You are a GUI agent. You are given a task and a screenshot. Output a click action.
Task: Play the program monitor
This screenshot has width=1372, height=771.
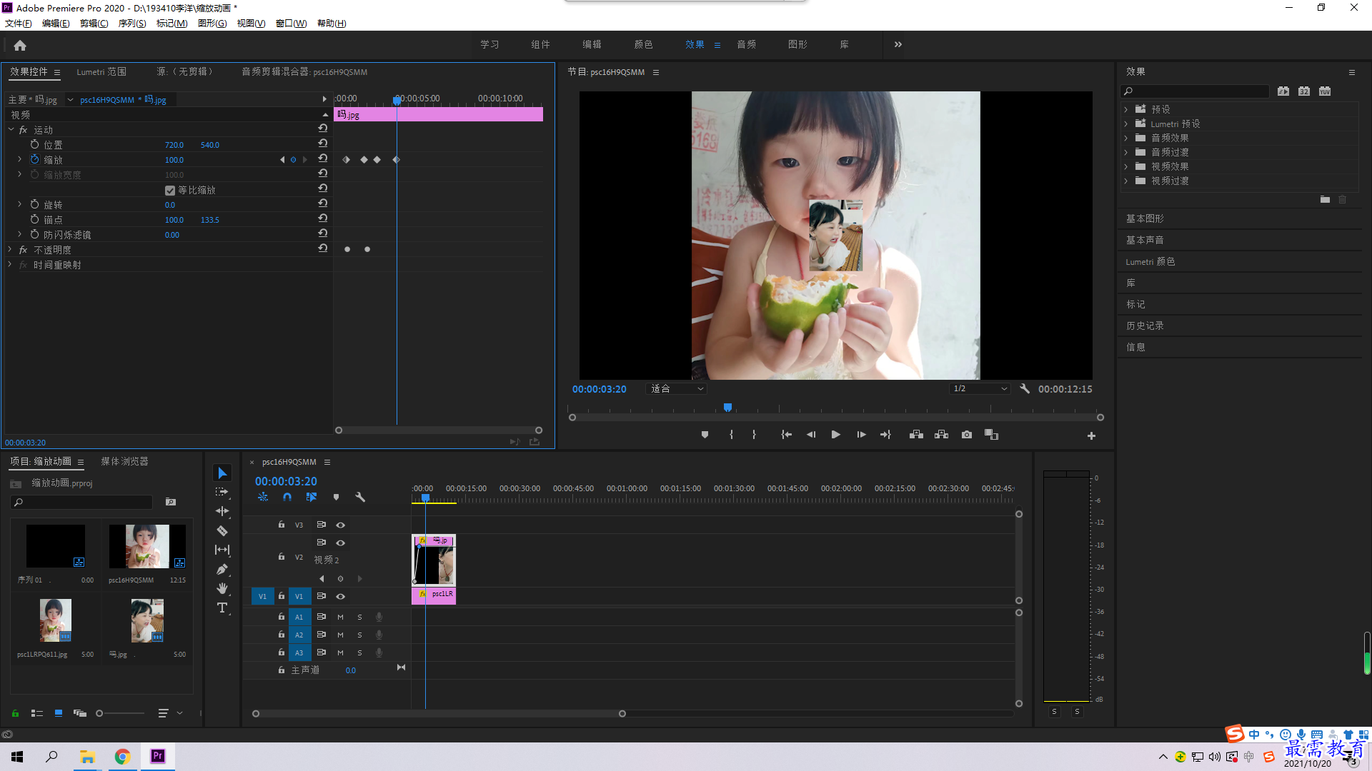[x=835, y=435]
